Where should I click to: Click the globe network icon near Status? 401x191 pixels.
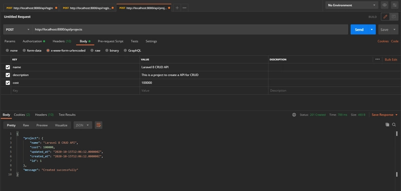pyautogui.click(x=294, y=115)
